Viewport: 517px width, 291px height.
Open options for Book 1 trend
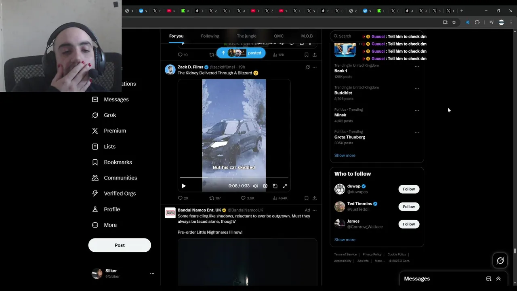click(x=417, y=66)
